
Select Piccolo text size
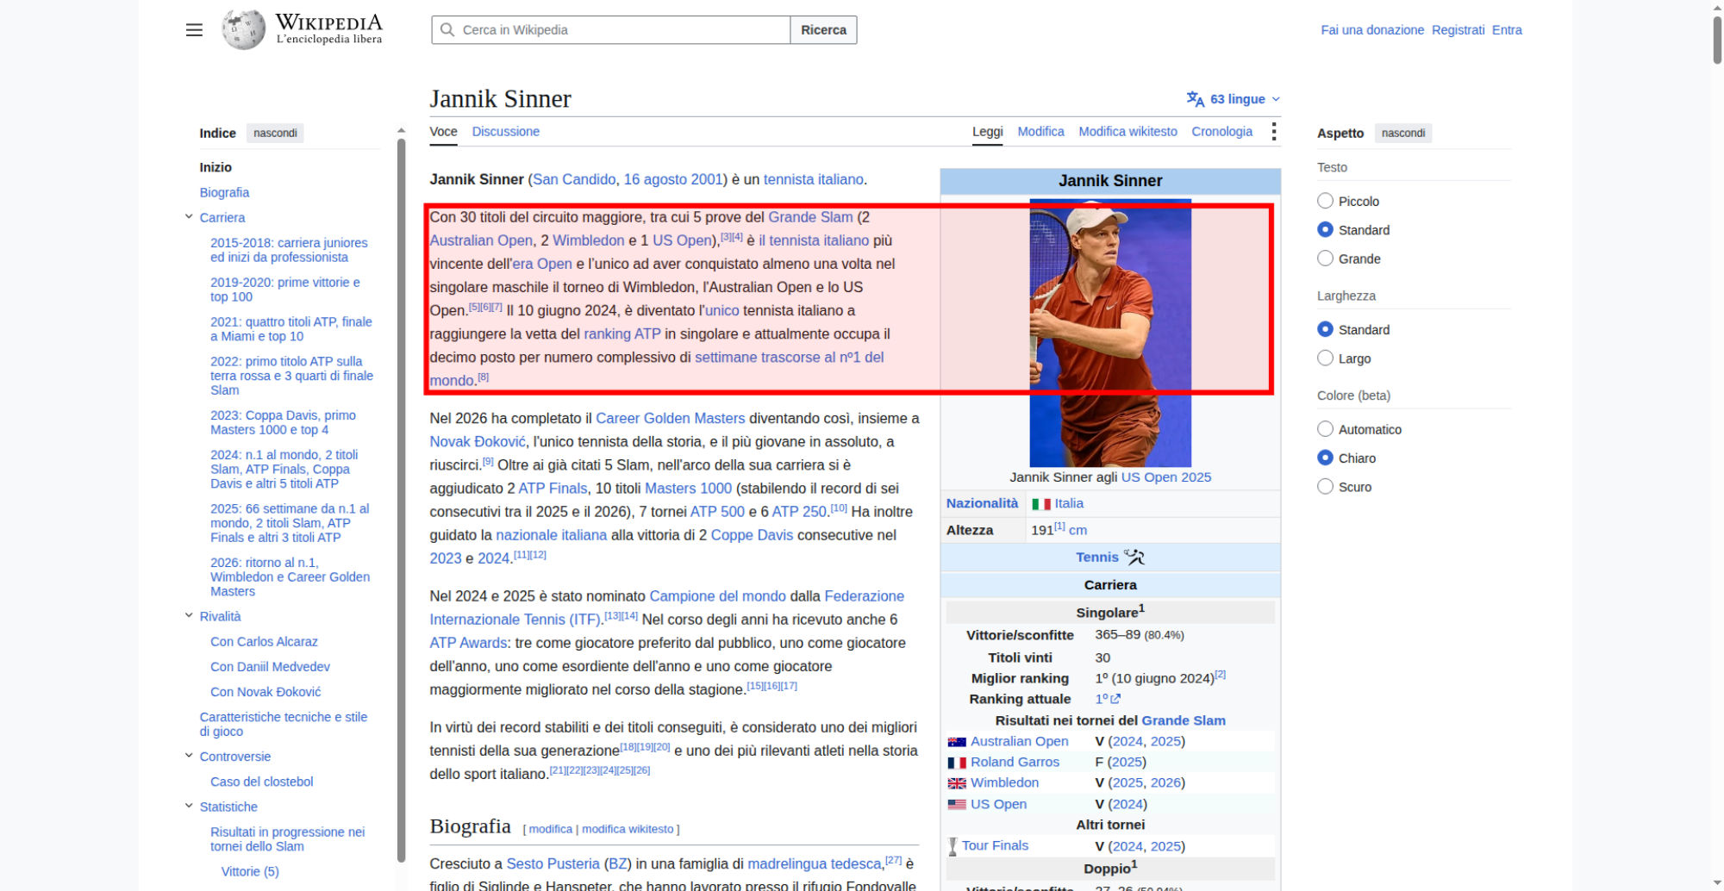(1325, 201)
